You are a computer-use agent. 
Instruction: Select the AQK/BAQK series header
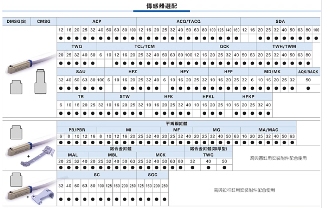(x=308, y=72)
